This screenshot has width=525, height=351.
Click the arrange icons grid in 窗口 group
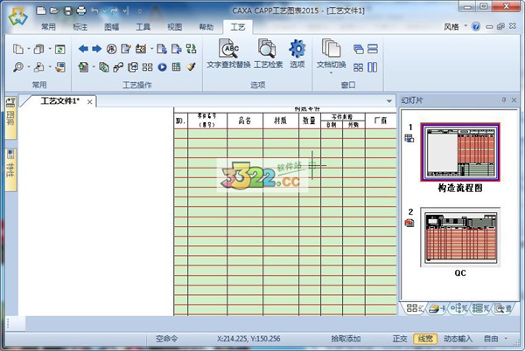tap(358, 67)
